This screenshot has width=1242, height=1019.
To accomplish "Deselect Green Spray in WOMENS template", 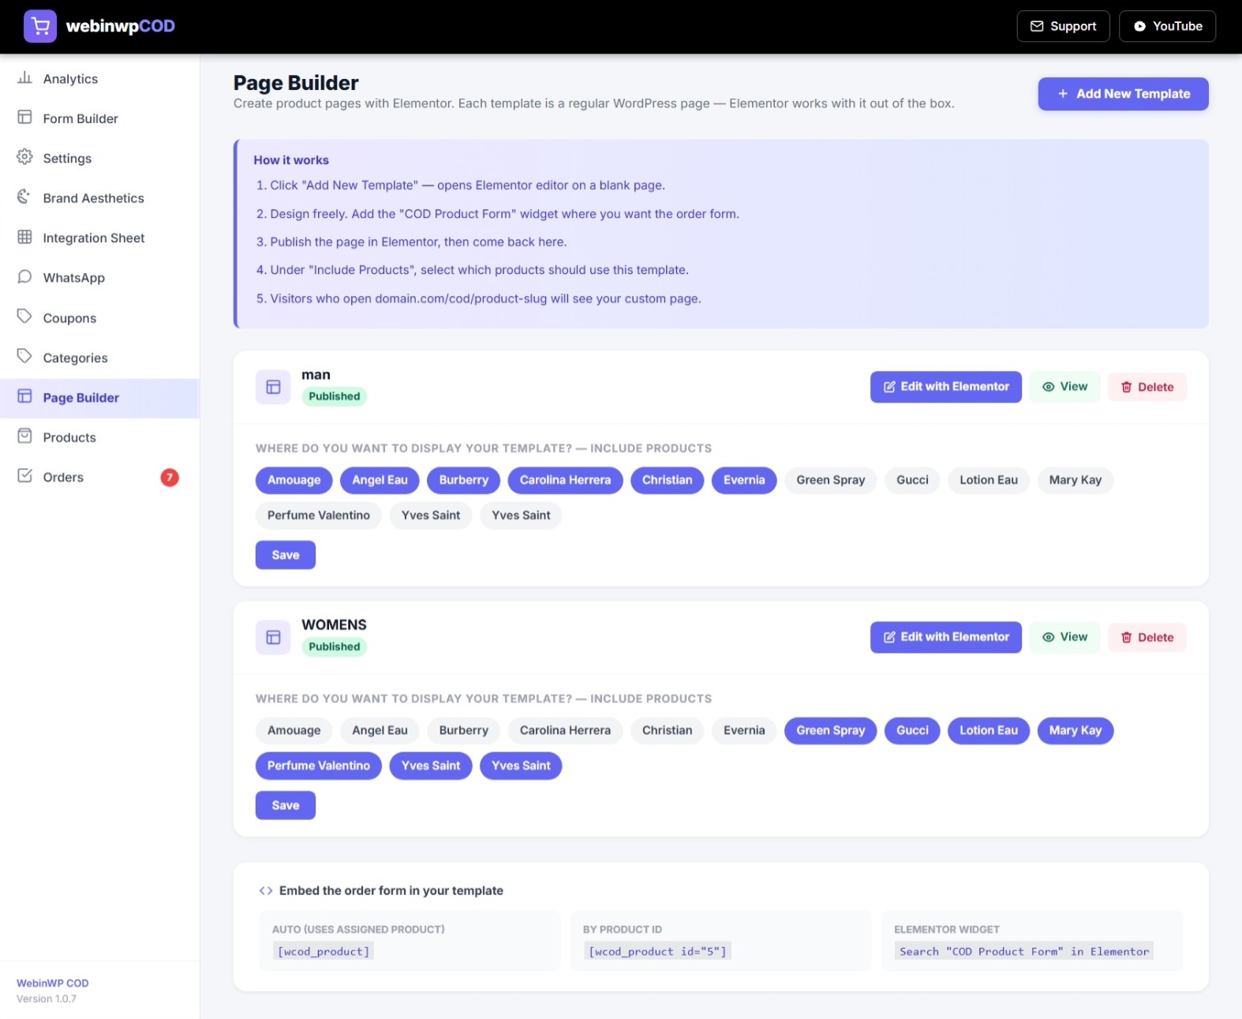I will 830,730.
